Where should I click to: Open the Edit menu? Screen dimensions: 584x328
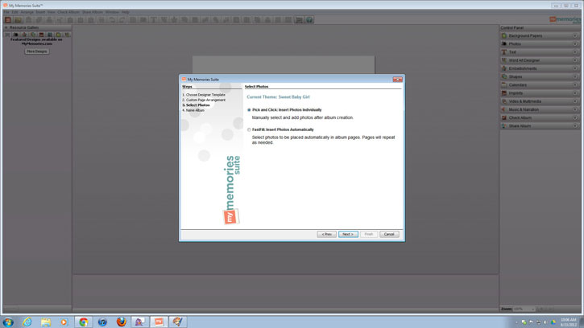click(14, 12)
